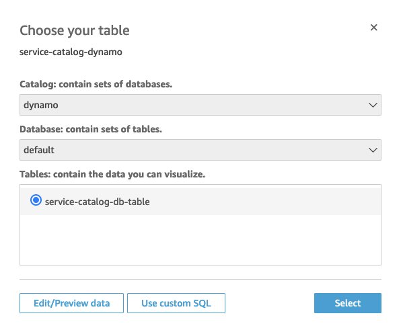Click the Catalog: contain sets of databases label
Image resolution: width=401 pixels, height=330 pixels.
pos(96,84)
